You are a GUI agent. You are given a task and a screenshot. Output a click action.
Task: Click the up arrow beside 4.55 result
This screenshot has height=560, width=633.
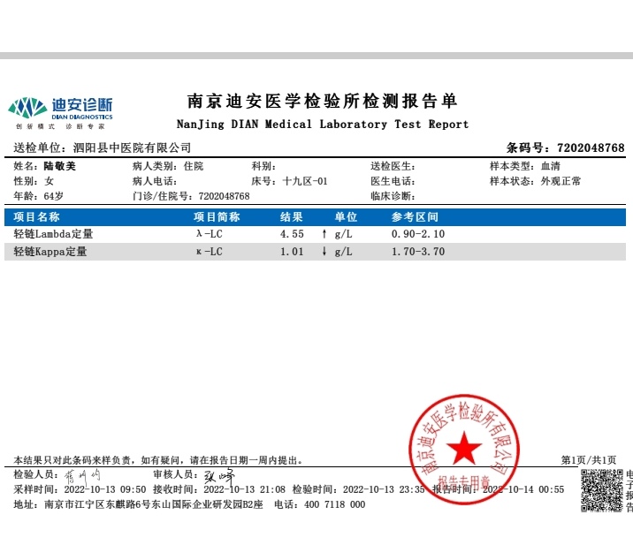(324, 234)
